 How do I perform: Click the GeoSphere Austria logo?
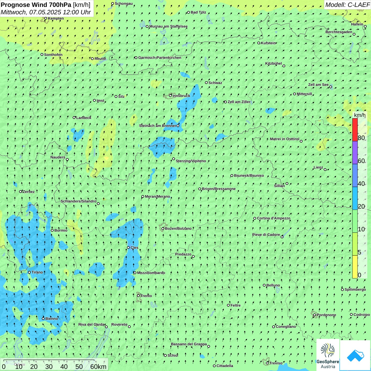328,355
